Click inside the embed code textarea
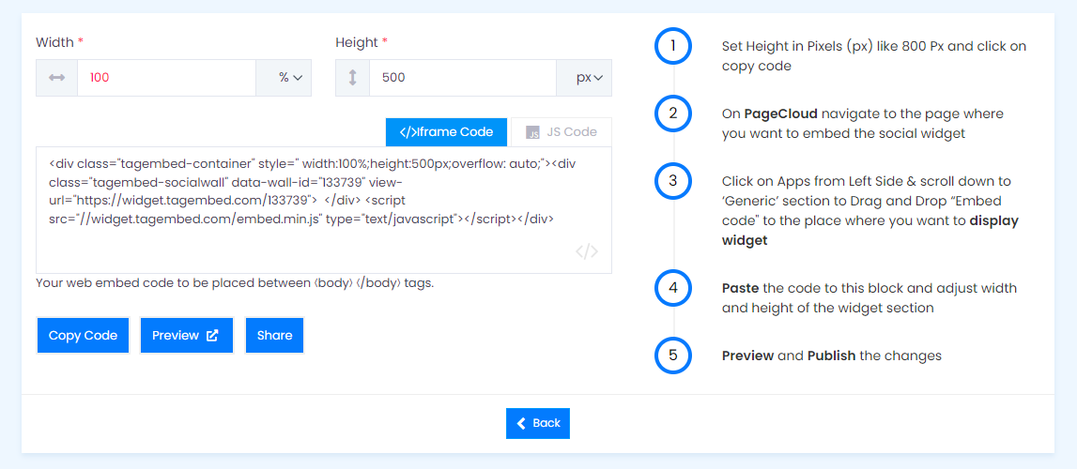This screenshot has width=1077, height=469. [x=324, y=210]
